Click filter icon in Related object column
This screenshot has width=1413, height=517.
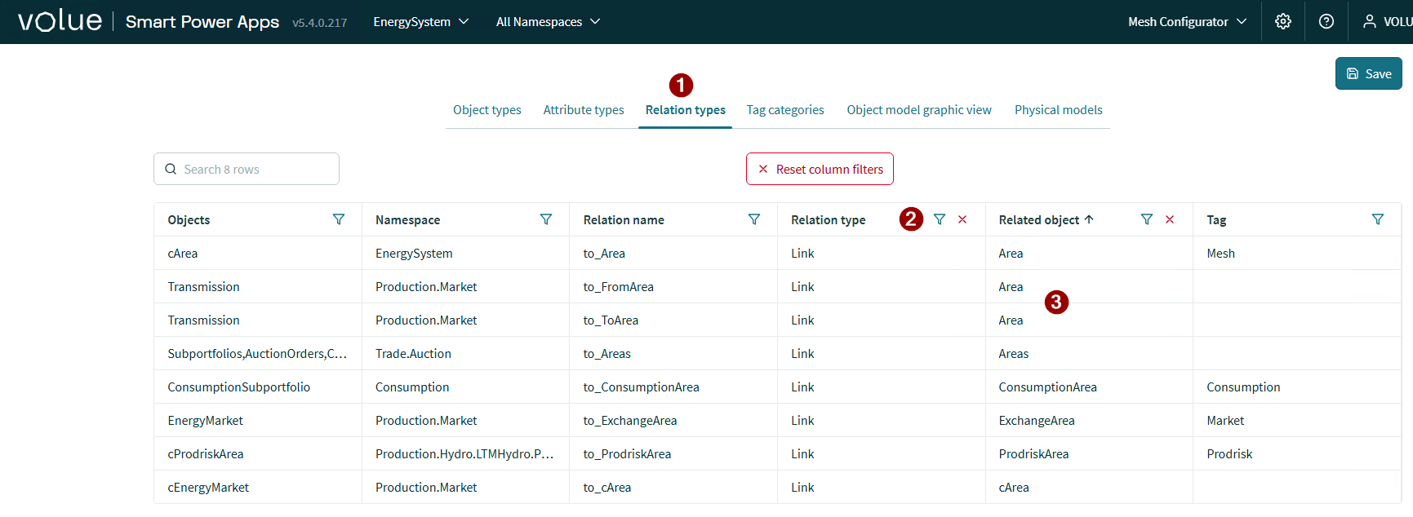coord(1147,219)
